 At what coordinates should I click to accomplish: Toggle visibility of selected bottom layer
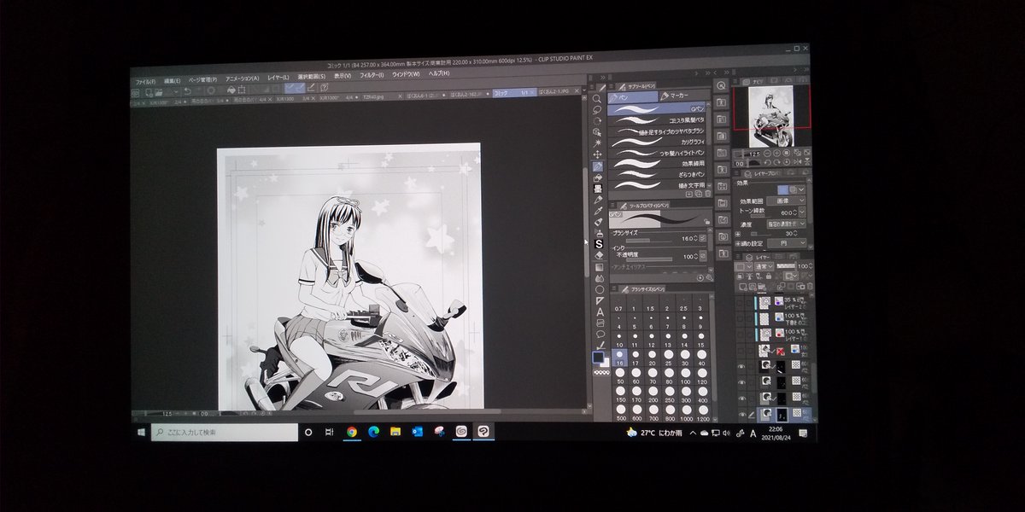click(741, 414)
